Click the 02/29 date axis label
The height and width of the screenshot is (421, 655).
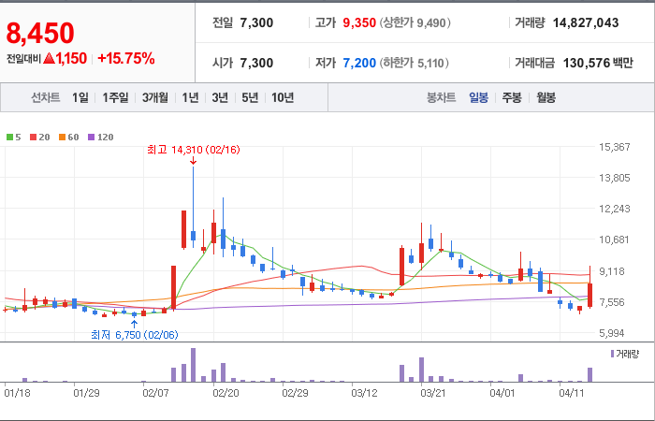coord(295,394)
